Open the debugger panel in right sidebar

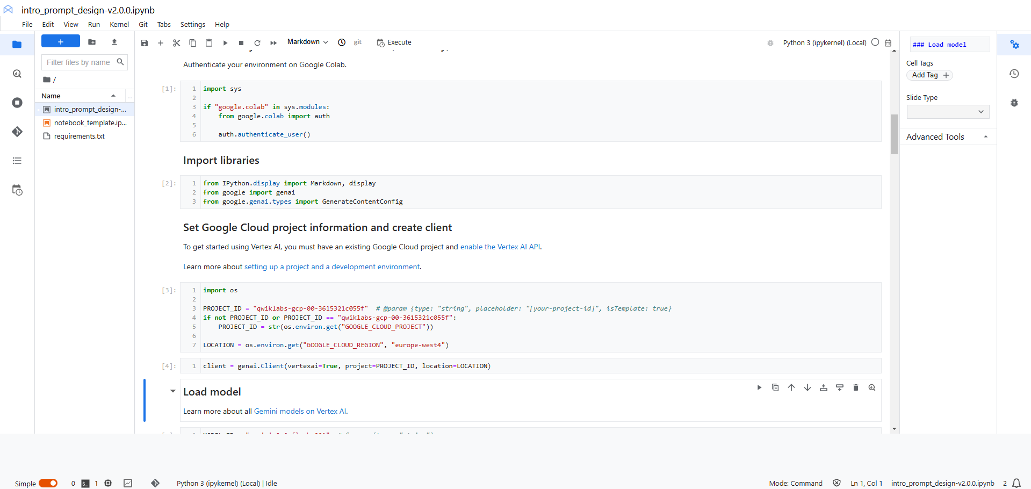[x=1014, y=103]
